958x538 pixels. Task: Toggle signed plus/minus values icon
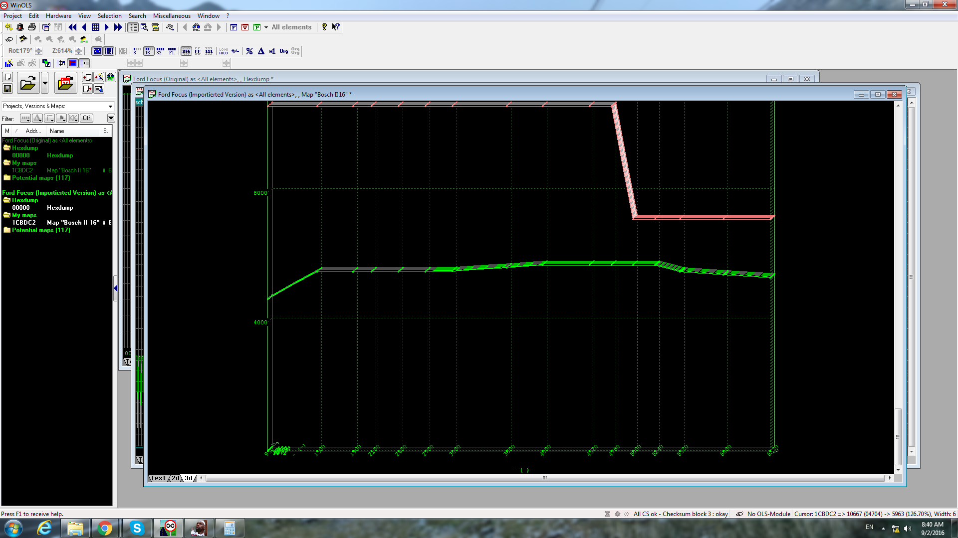[235, 51]
